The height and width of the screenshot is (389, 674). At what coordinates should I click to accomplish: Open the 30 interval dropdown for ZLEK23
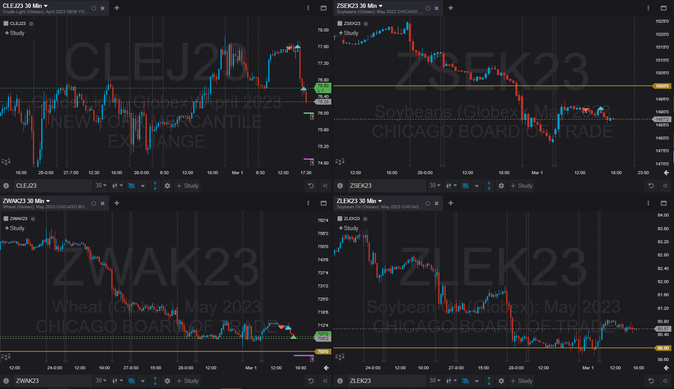pyautogui.click(x=435, y=381)
